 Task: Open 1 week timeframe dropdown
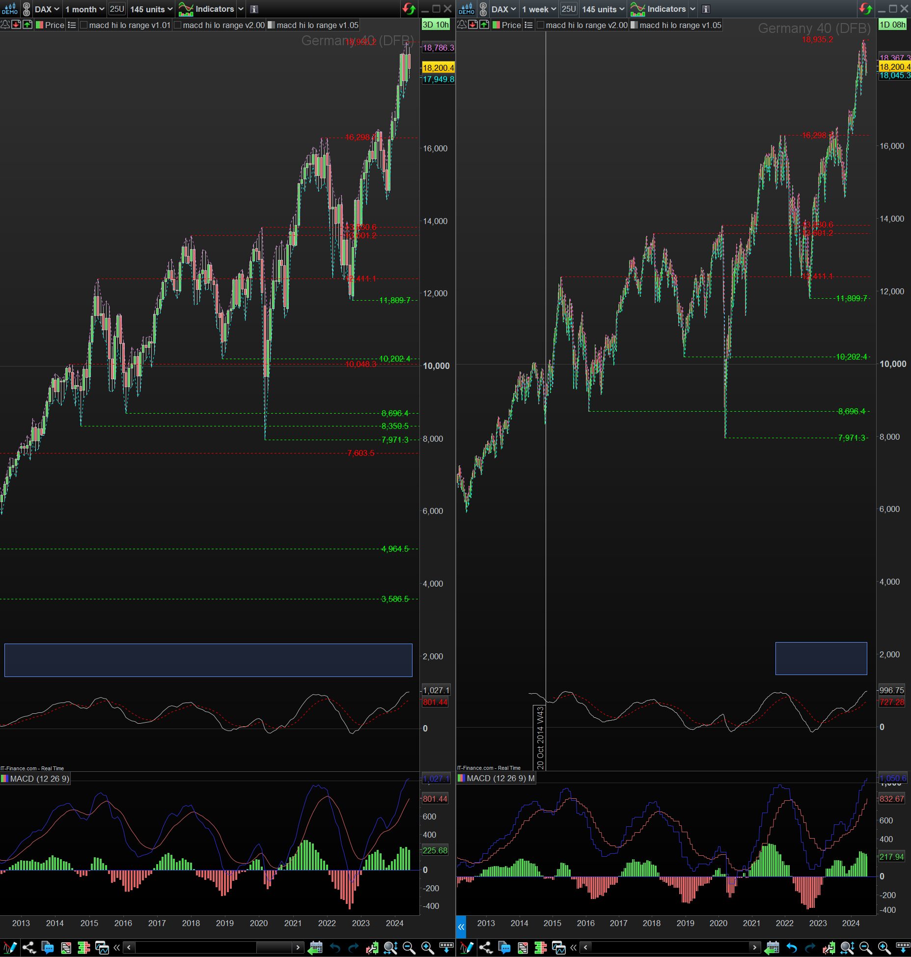pyautogui.click(x=539, y=9)
